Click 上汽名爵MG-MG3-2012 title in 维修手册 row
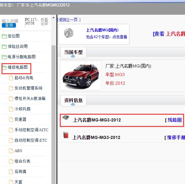 (96, 137)
